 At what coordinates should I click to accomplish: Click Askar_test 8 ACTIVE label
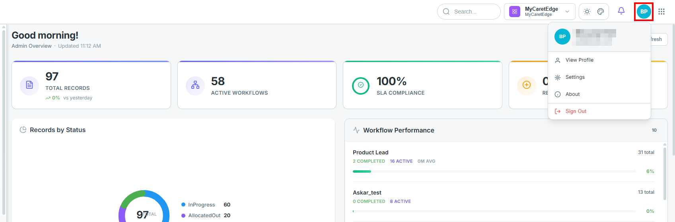401,202
